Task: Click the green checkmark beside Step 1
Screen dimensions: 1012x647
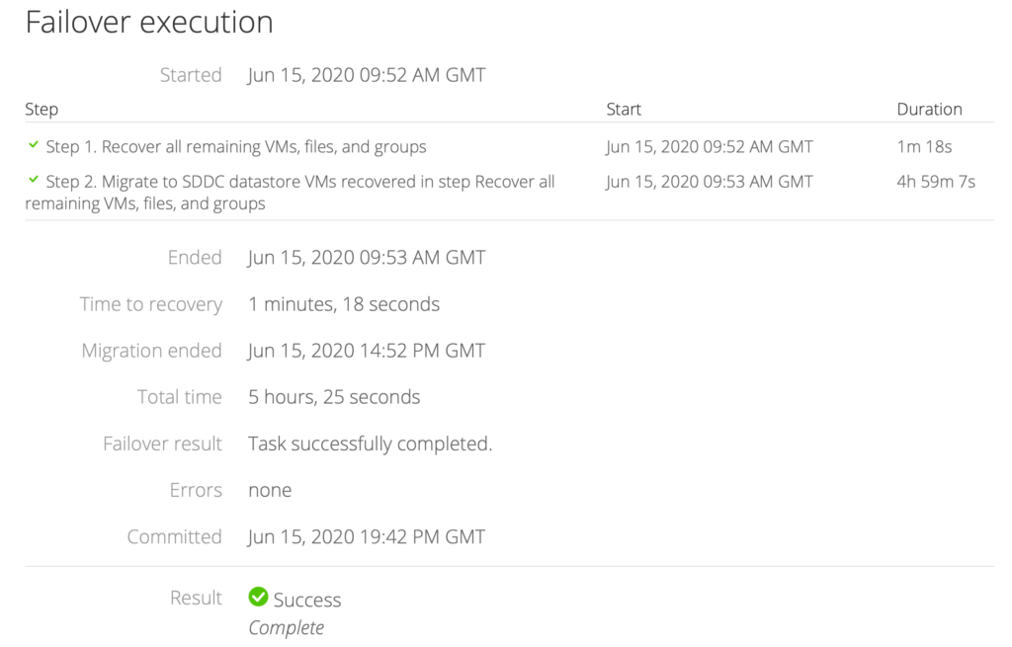Action: coord(33,145)
